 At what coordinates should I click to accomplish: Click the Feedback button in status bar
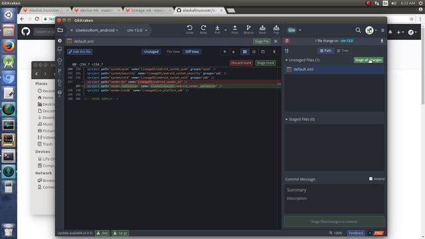click(356, 233)
